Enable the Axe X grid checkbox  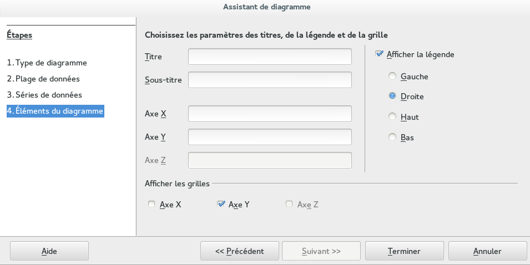152,205
